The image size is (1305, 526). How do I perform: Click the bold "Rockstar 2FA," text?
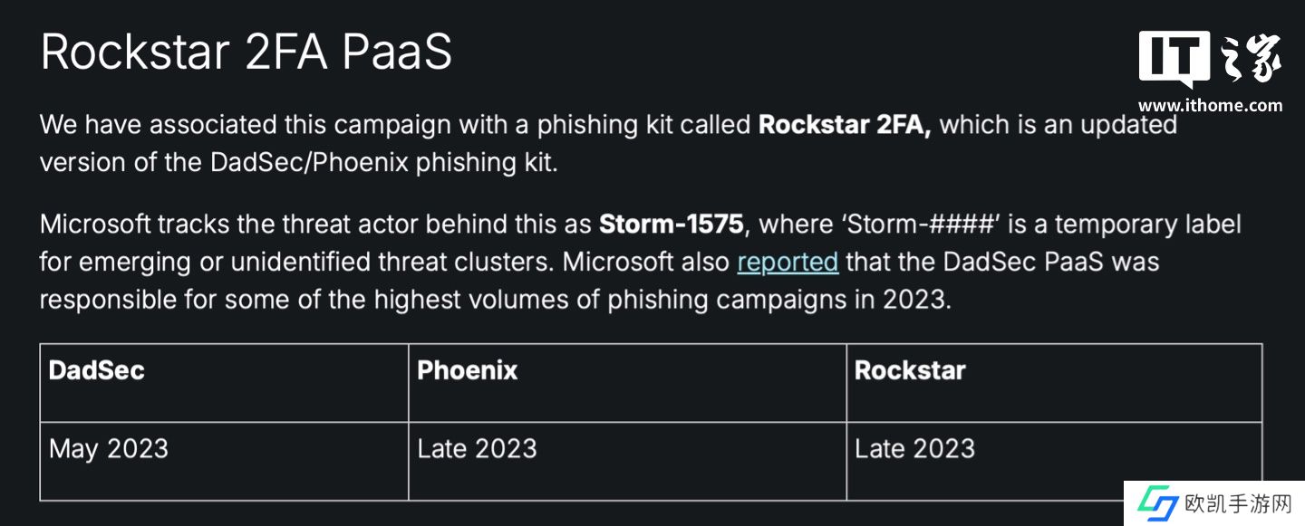coord(845,125)
